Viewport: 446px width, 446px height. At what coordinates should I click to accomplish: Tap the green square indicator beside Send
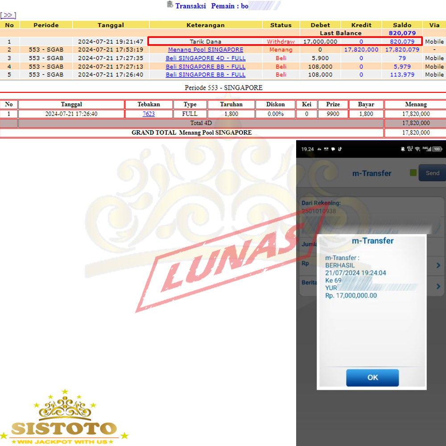pos(413,173)
